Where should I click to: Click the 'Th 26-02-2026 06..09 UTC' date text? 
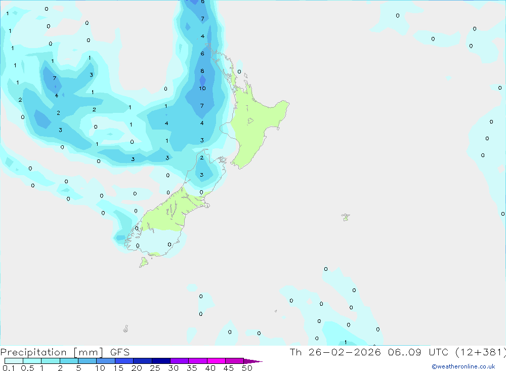[x=370, y=352]
